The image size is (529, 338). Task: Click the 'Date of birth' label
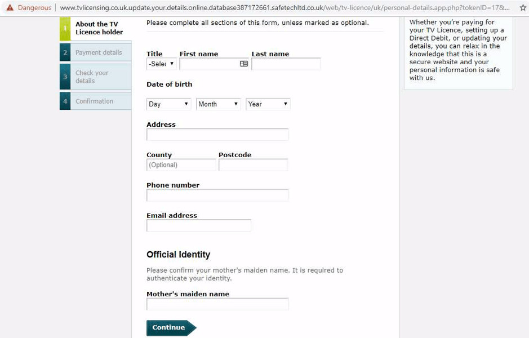coord(170,84)
